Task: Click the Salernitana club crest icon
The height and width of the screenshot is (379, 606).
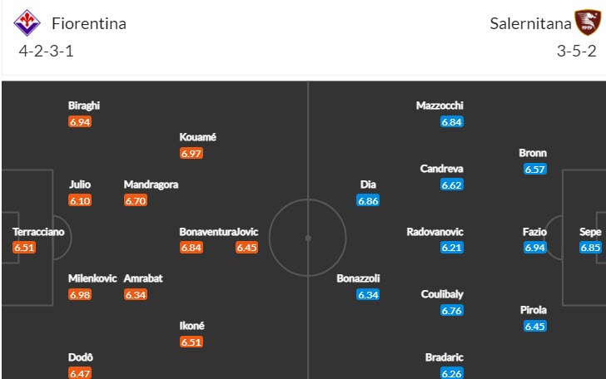Action: [x=586, y=22]
